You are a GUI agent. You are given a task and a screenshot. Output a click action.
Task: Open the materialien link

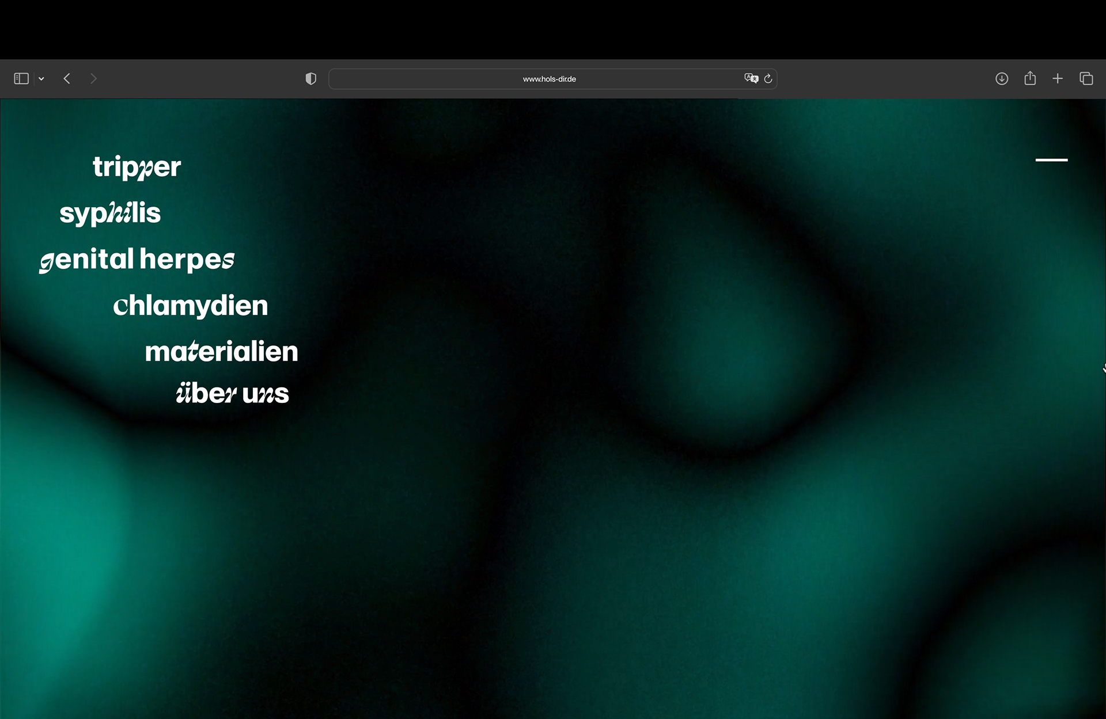pos(221,351)
